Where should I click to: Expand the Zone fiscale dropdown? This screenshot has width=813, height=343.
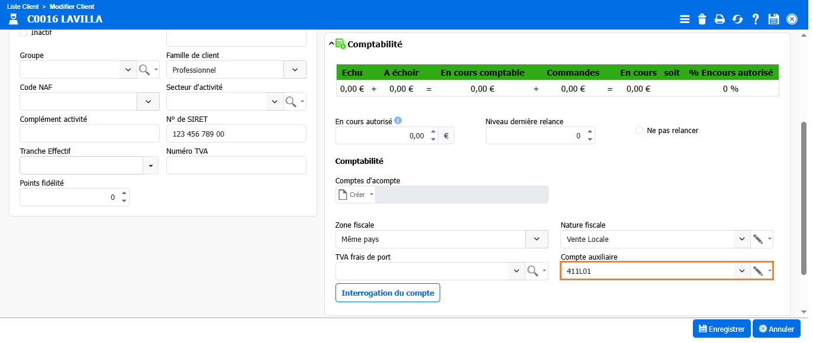[537, 239]
